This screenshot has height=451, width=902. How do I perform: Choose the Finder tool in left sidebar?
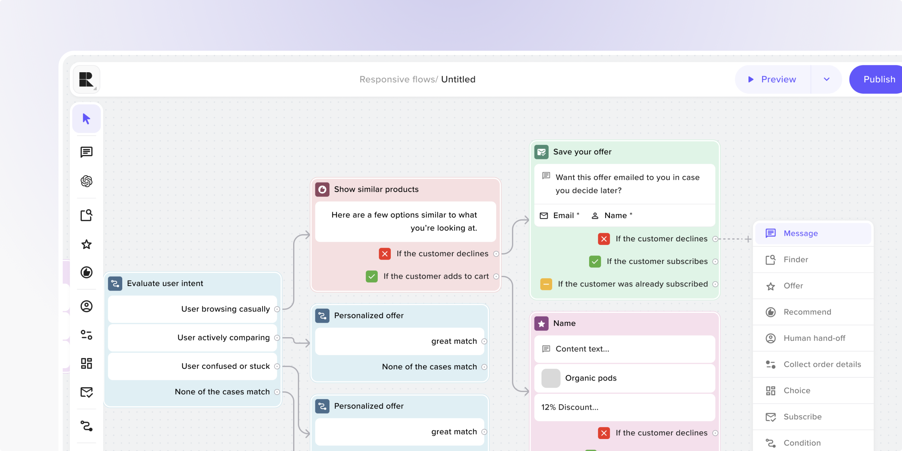[86, 215]
